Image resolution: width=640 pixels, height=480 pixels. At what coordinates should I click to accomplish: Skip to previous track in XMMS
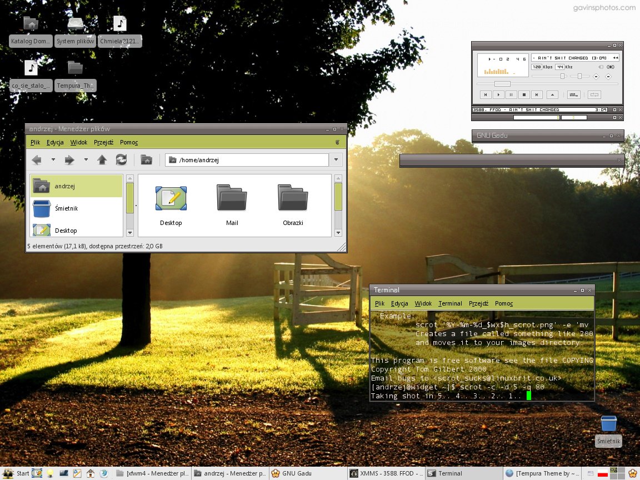(486, 94)
